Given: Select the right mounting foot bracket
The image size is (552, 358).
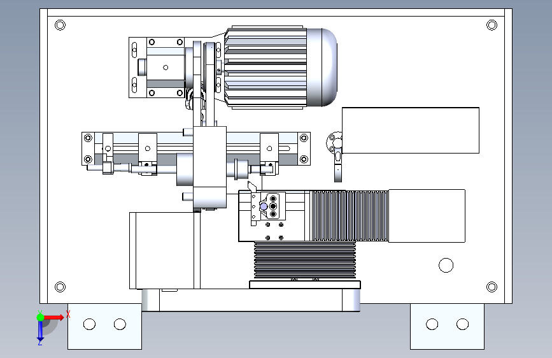Looking at the screenshot, I should [x=447, y=327].
